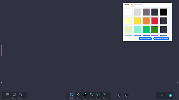Undo the last action
Viewport: 179px width, 100px height.
pyautogui.click(x=119, y=95)
